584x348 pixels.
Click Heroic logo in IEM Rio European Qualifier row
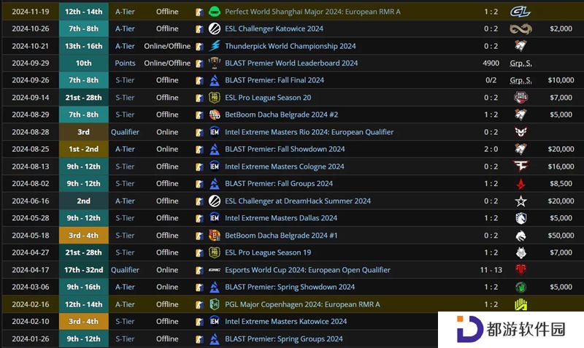[x=520, y=132]
